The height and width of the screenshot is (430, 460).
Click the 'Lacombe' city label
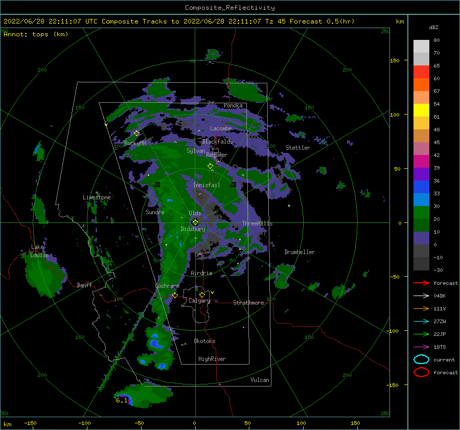[221, 128]
